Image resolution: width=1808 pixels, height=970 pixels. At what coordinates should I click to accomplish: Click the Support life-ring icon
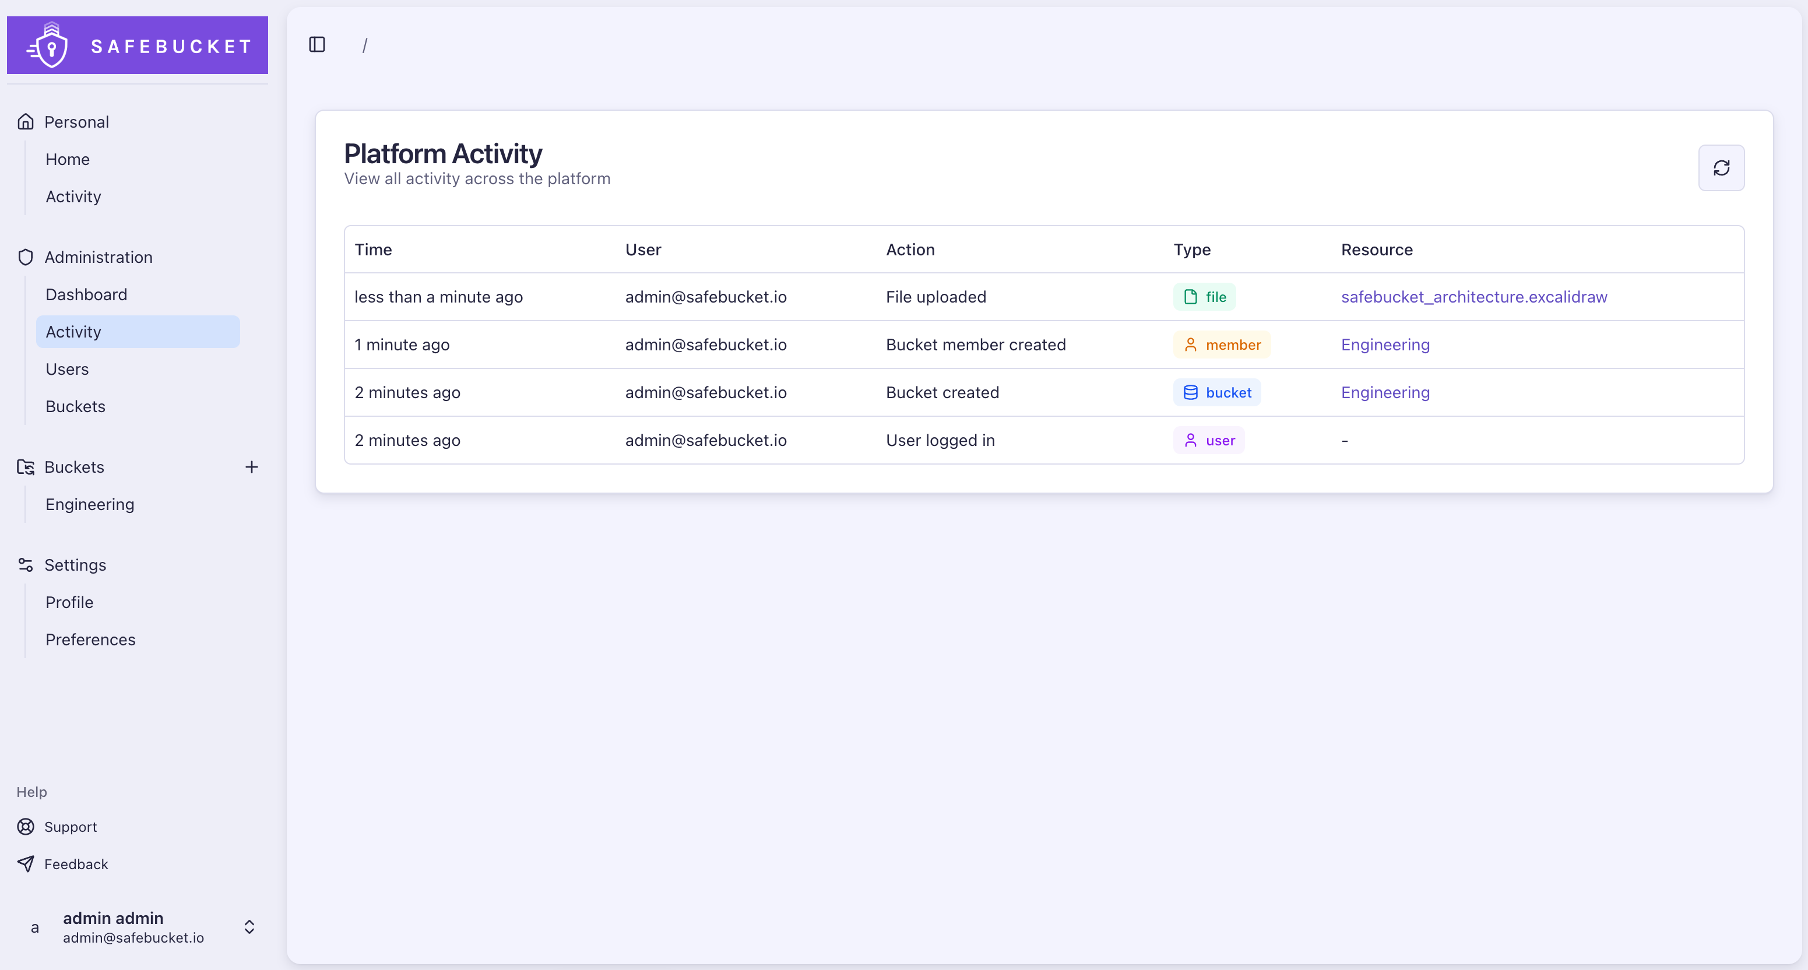point(25,826)
